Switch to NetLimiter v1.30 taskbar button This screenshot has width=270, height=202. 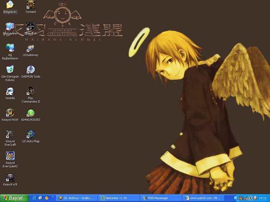[119, 198]
